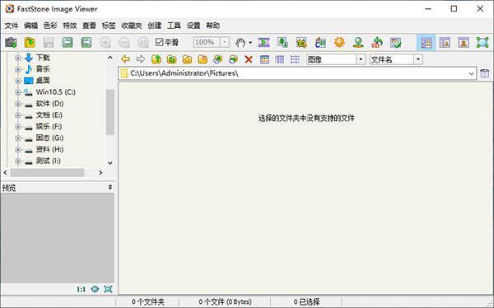
Task: Open the 色彩 menu
Action: (x=50, y=26)
